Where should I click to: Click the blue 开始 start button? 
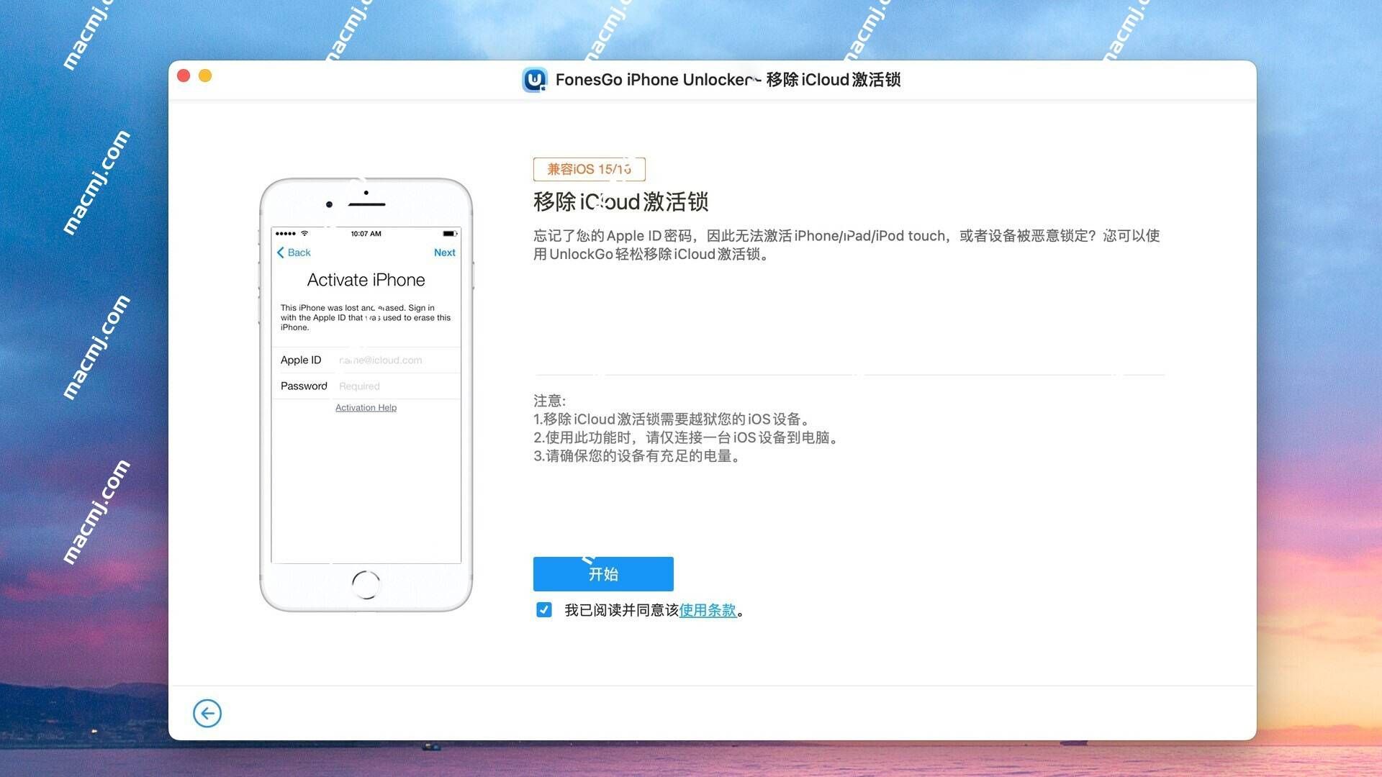603,573
